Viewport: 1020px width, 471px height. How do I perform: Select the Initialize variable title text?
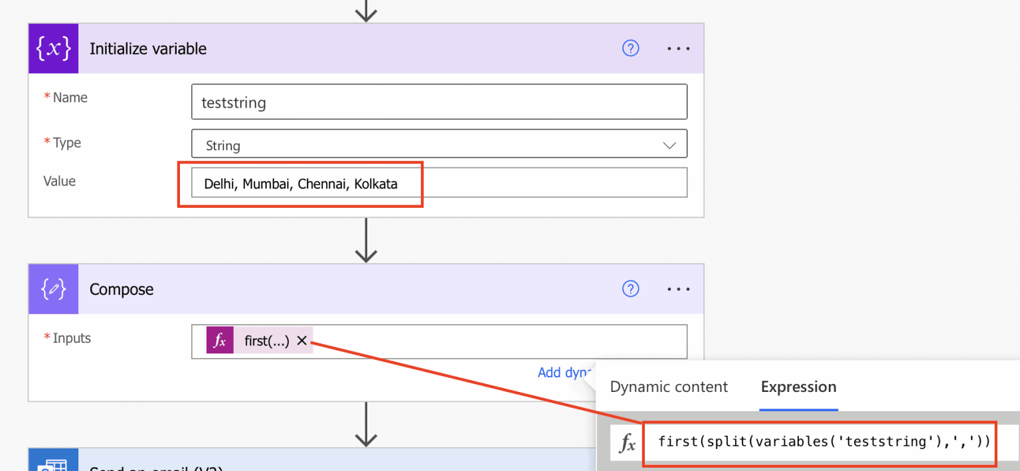147,48
